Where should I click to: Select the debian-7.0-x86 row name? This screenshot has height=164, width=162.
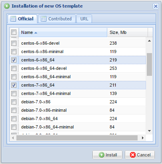point(36,102)
